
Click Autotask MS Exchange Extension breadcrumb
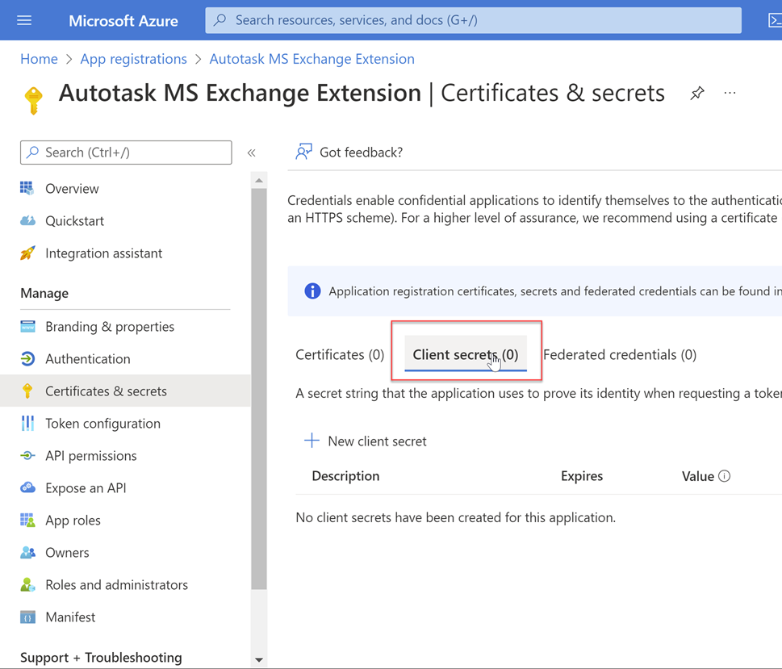tap(312, 59)
